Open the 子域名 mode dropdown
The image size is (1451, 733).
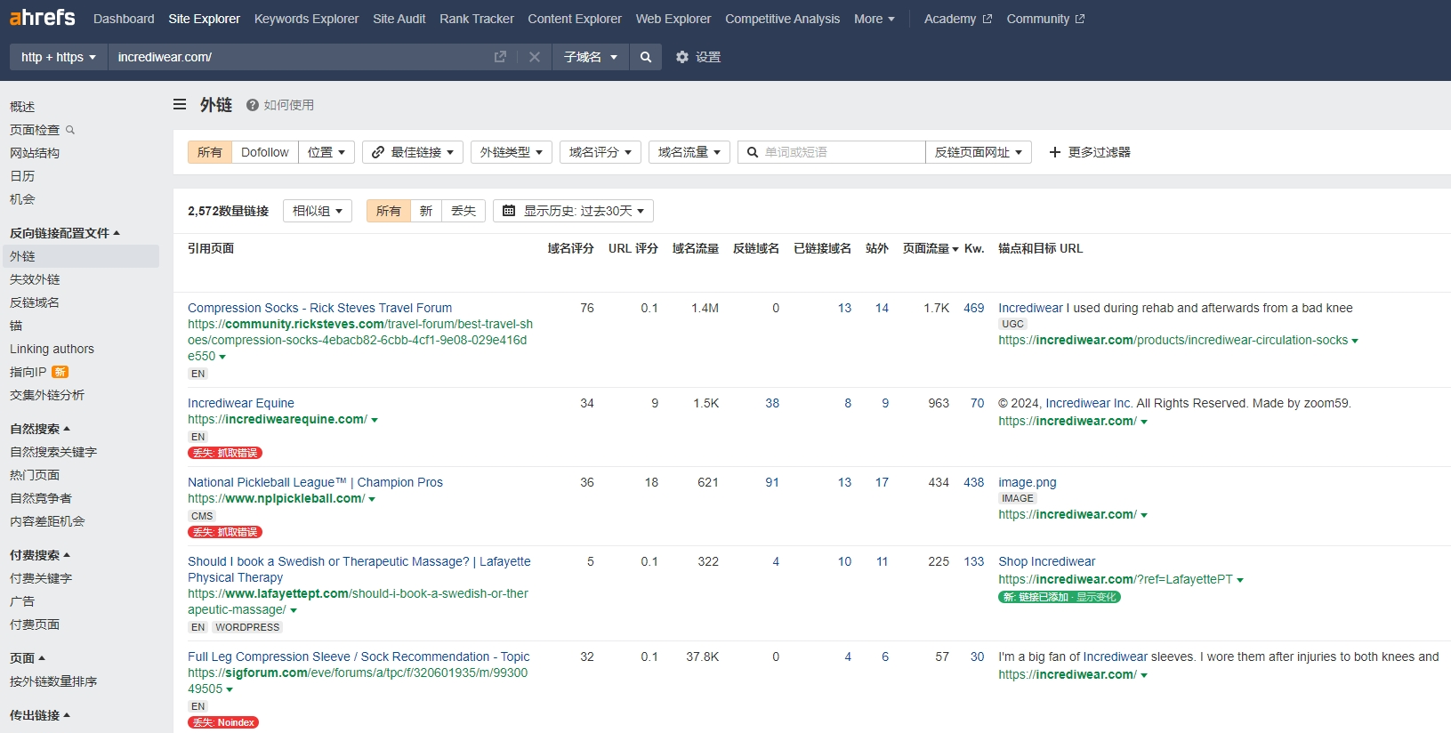[x=591, y=57]
